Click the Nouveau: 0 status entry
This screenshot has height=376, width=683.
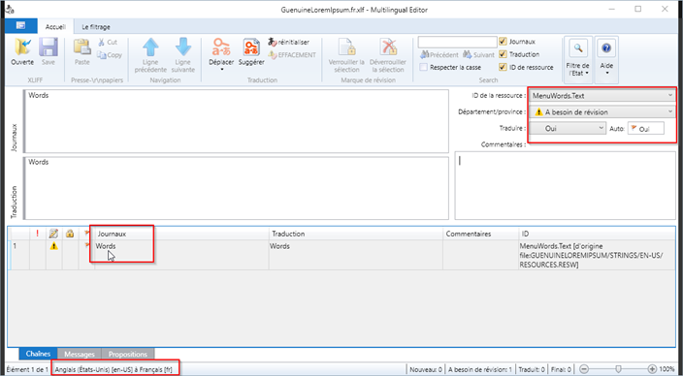point(426,369)
